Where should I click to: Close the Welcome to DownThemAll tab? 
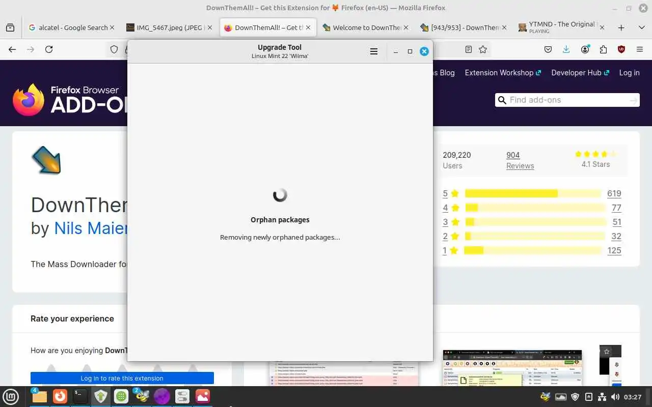(x=406, y=28)
